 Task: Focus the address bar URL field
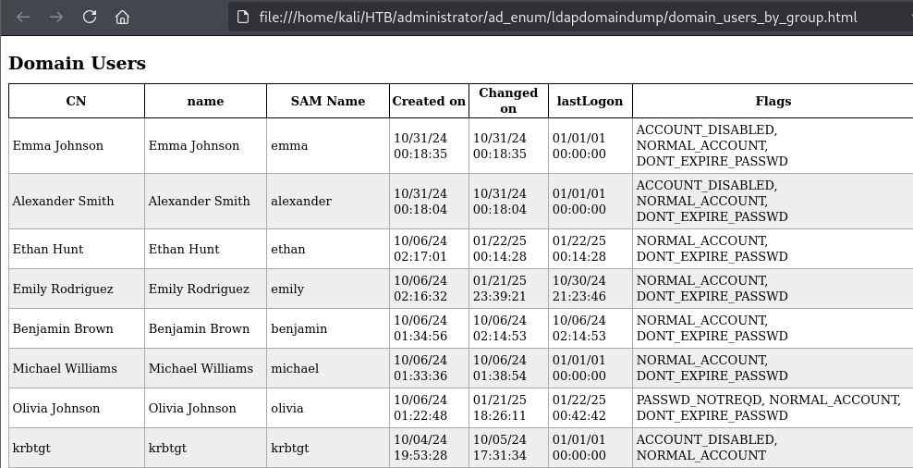[x=558, y=17]
